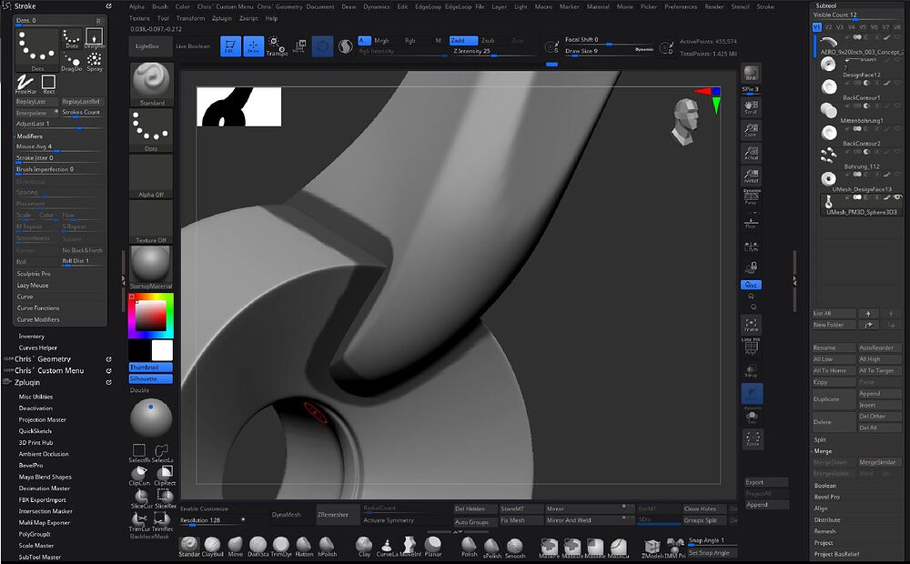910x564 pixels.
Task: Select the ClayBuildup brush
Action: point(212,547)
